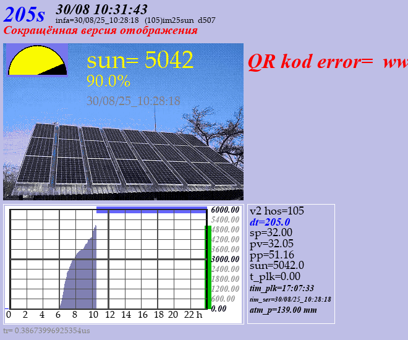This screenshot has width=408, height=340.
Task: Click the 't_plk=0.00' value
Action: tap(275, 276)
